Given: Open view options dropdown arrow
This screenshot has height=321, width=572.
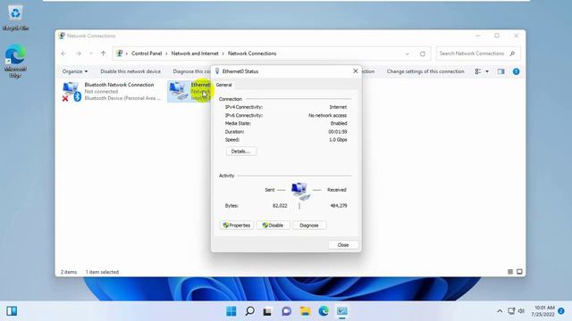Looking at the screenshot, I should (x=487, y=71).
